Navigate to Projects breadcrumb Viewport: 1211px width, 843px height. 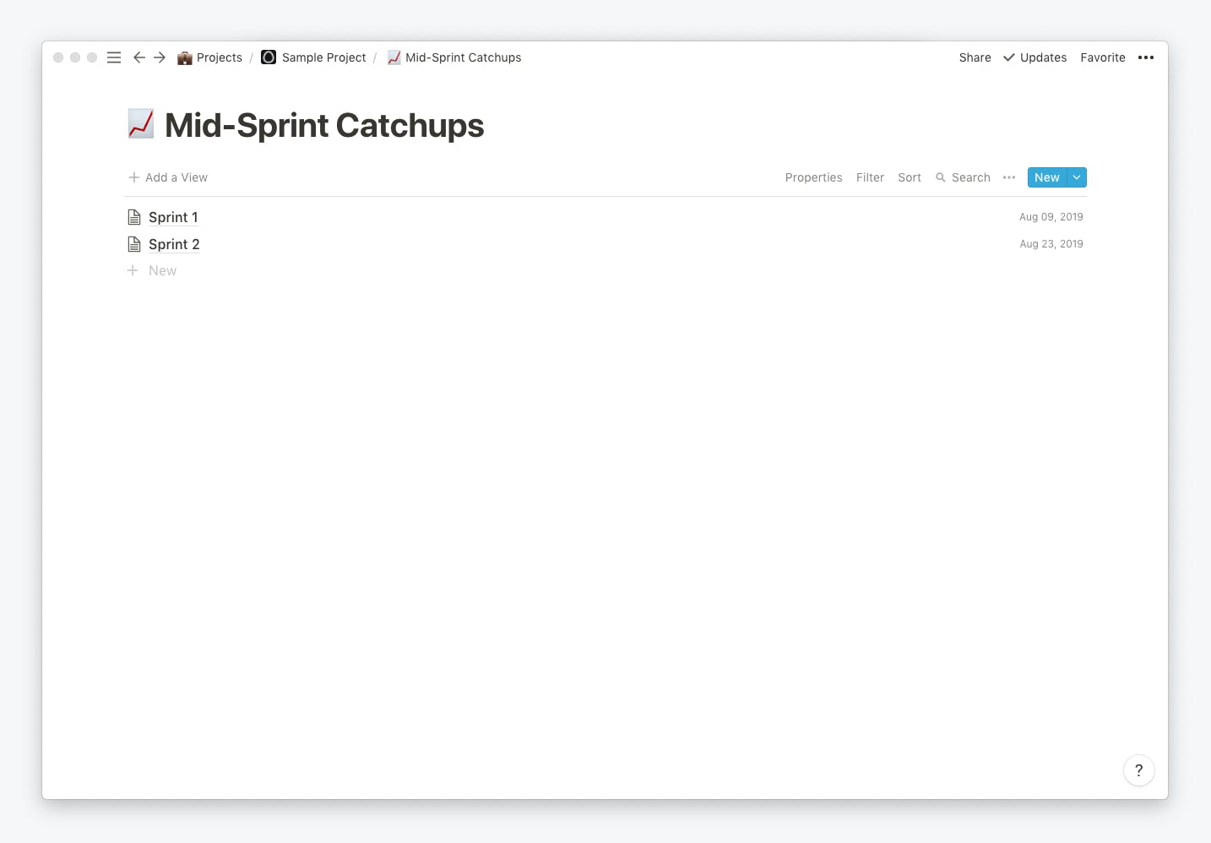pyautogui.click(x=209, y=57)
